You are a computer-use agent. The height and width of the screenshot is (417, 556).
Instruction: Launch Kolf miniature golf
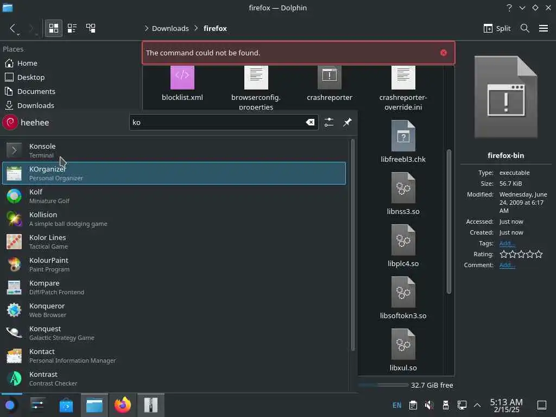pyautogui.click(x=174, y=196)
